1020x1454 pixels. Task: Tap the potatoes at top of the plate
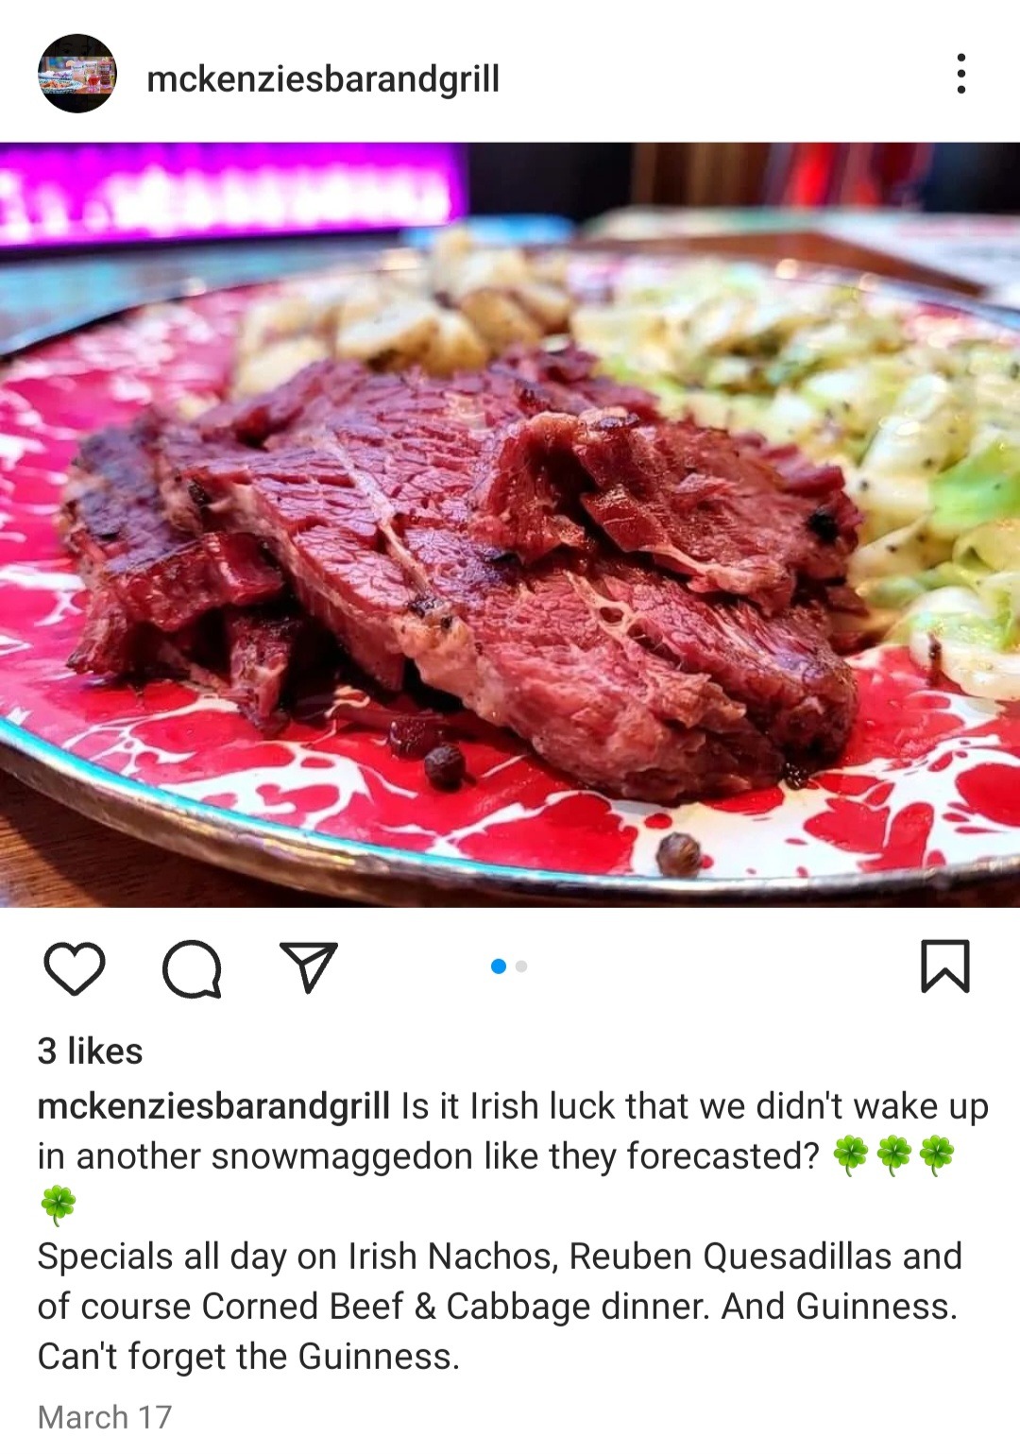(406, 312)
